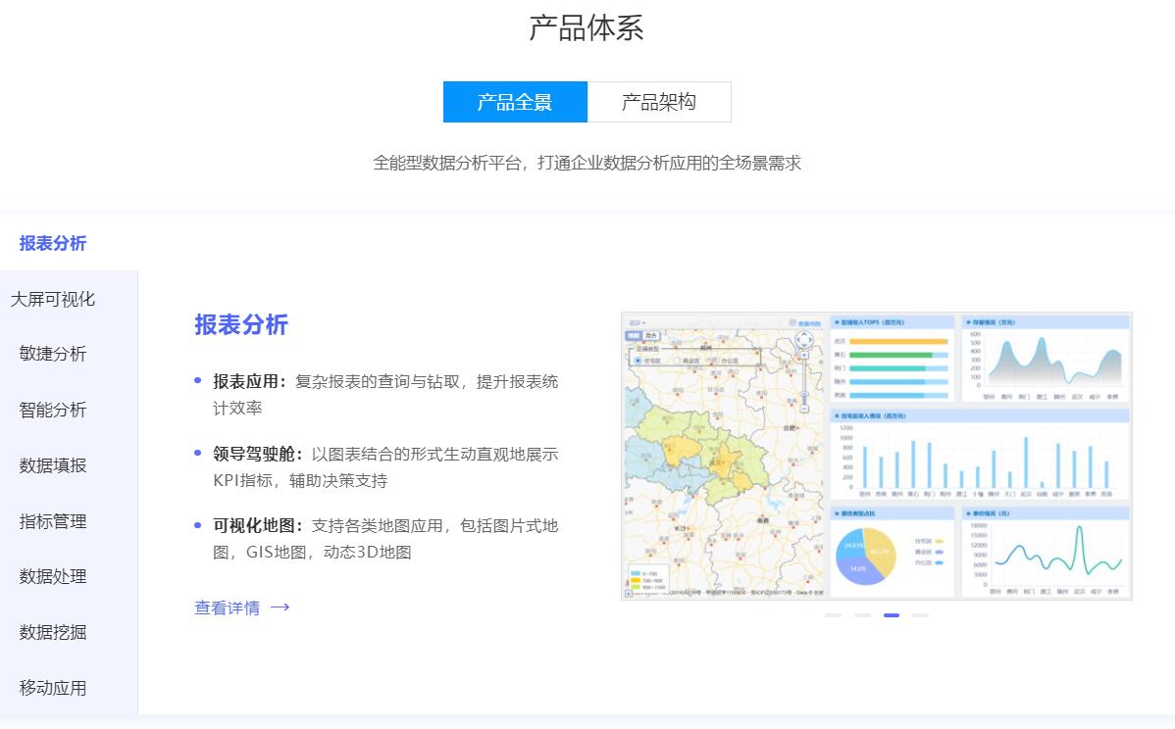
Task: Click the header icon of the 区域收入TOP5 panel
Action: (x=835, y=321)
